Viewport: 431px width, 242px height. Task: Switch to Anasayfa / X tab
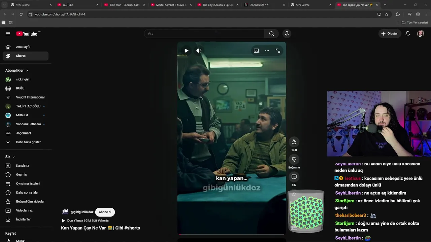pos(264,5)
